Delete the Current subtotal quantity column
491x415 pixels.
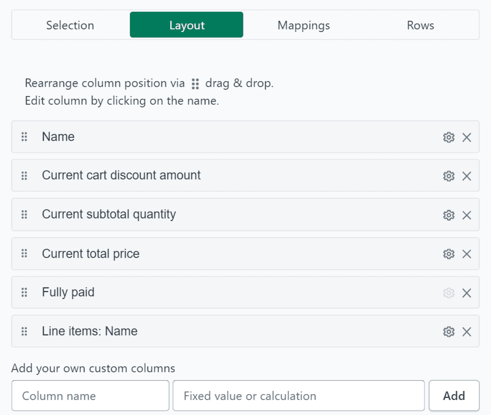pos(466,215)
